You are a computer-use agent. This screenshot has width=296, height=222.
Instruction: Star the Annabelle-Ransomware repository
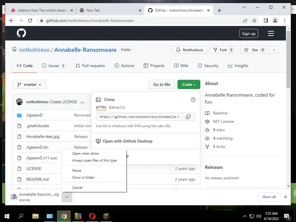coord(255,50)
